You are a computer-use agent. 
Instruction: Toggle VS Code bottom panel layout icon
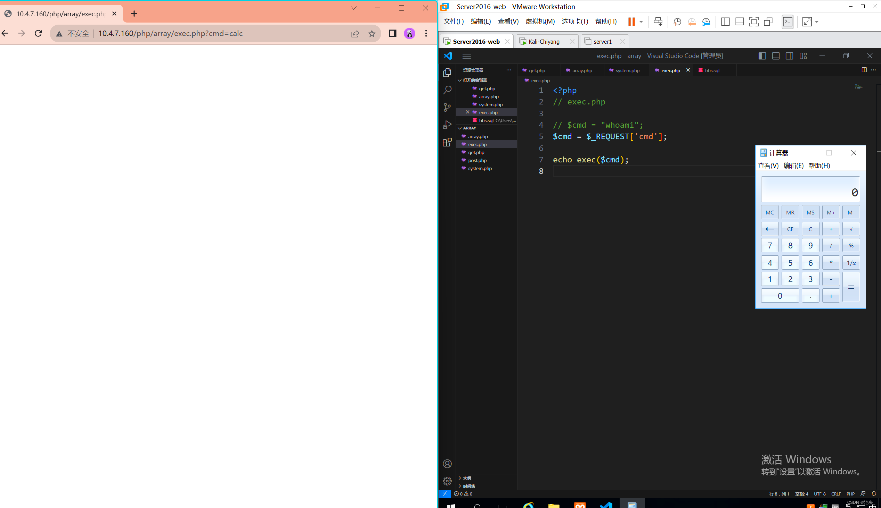coord(775,56)
